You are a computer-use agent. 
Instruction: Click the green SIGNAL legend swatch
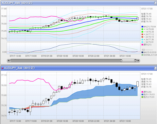pyautogui.click(x=142, y=55)
